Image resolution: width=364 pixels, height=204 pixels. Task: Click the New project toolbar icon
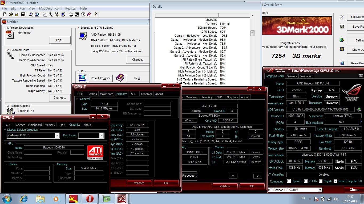click(5, 14)
